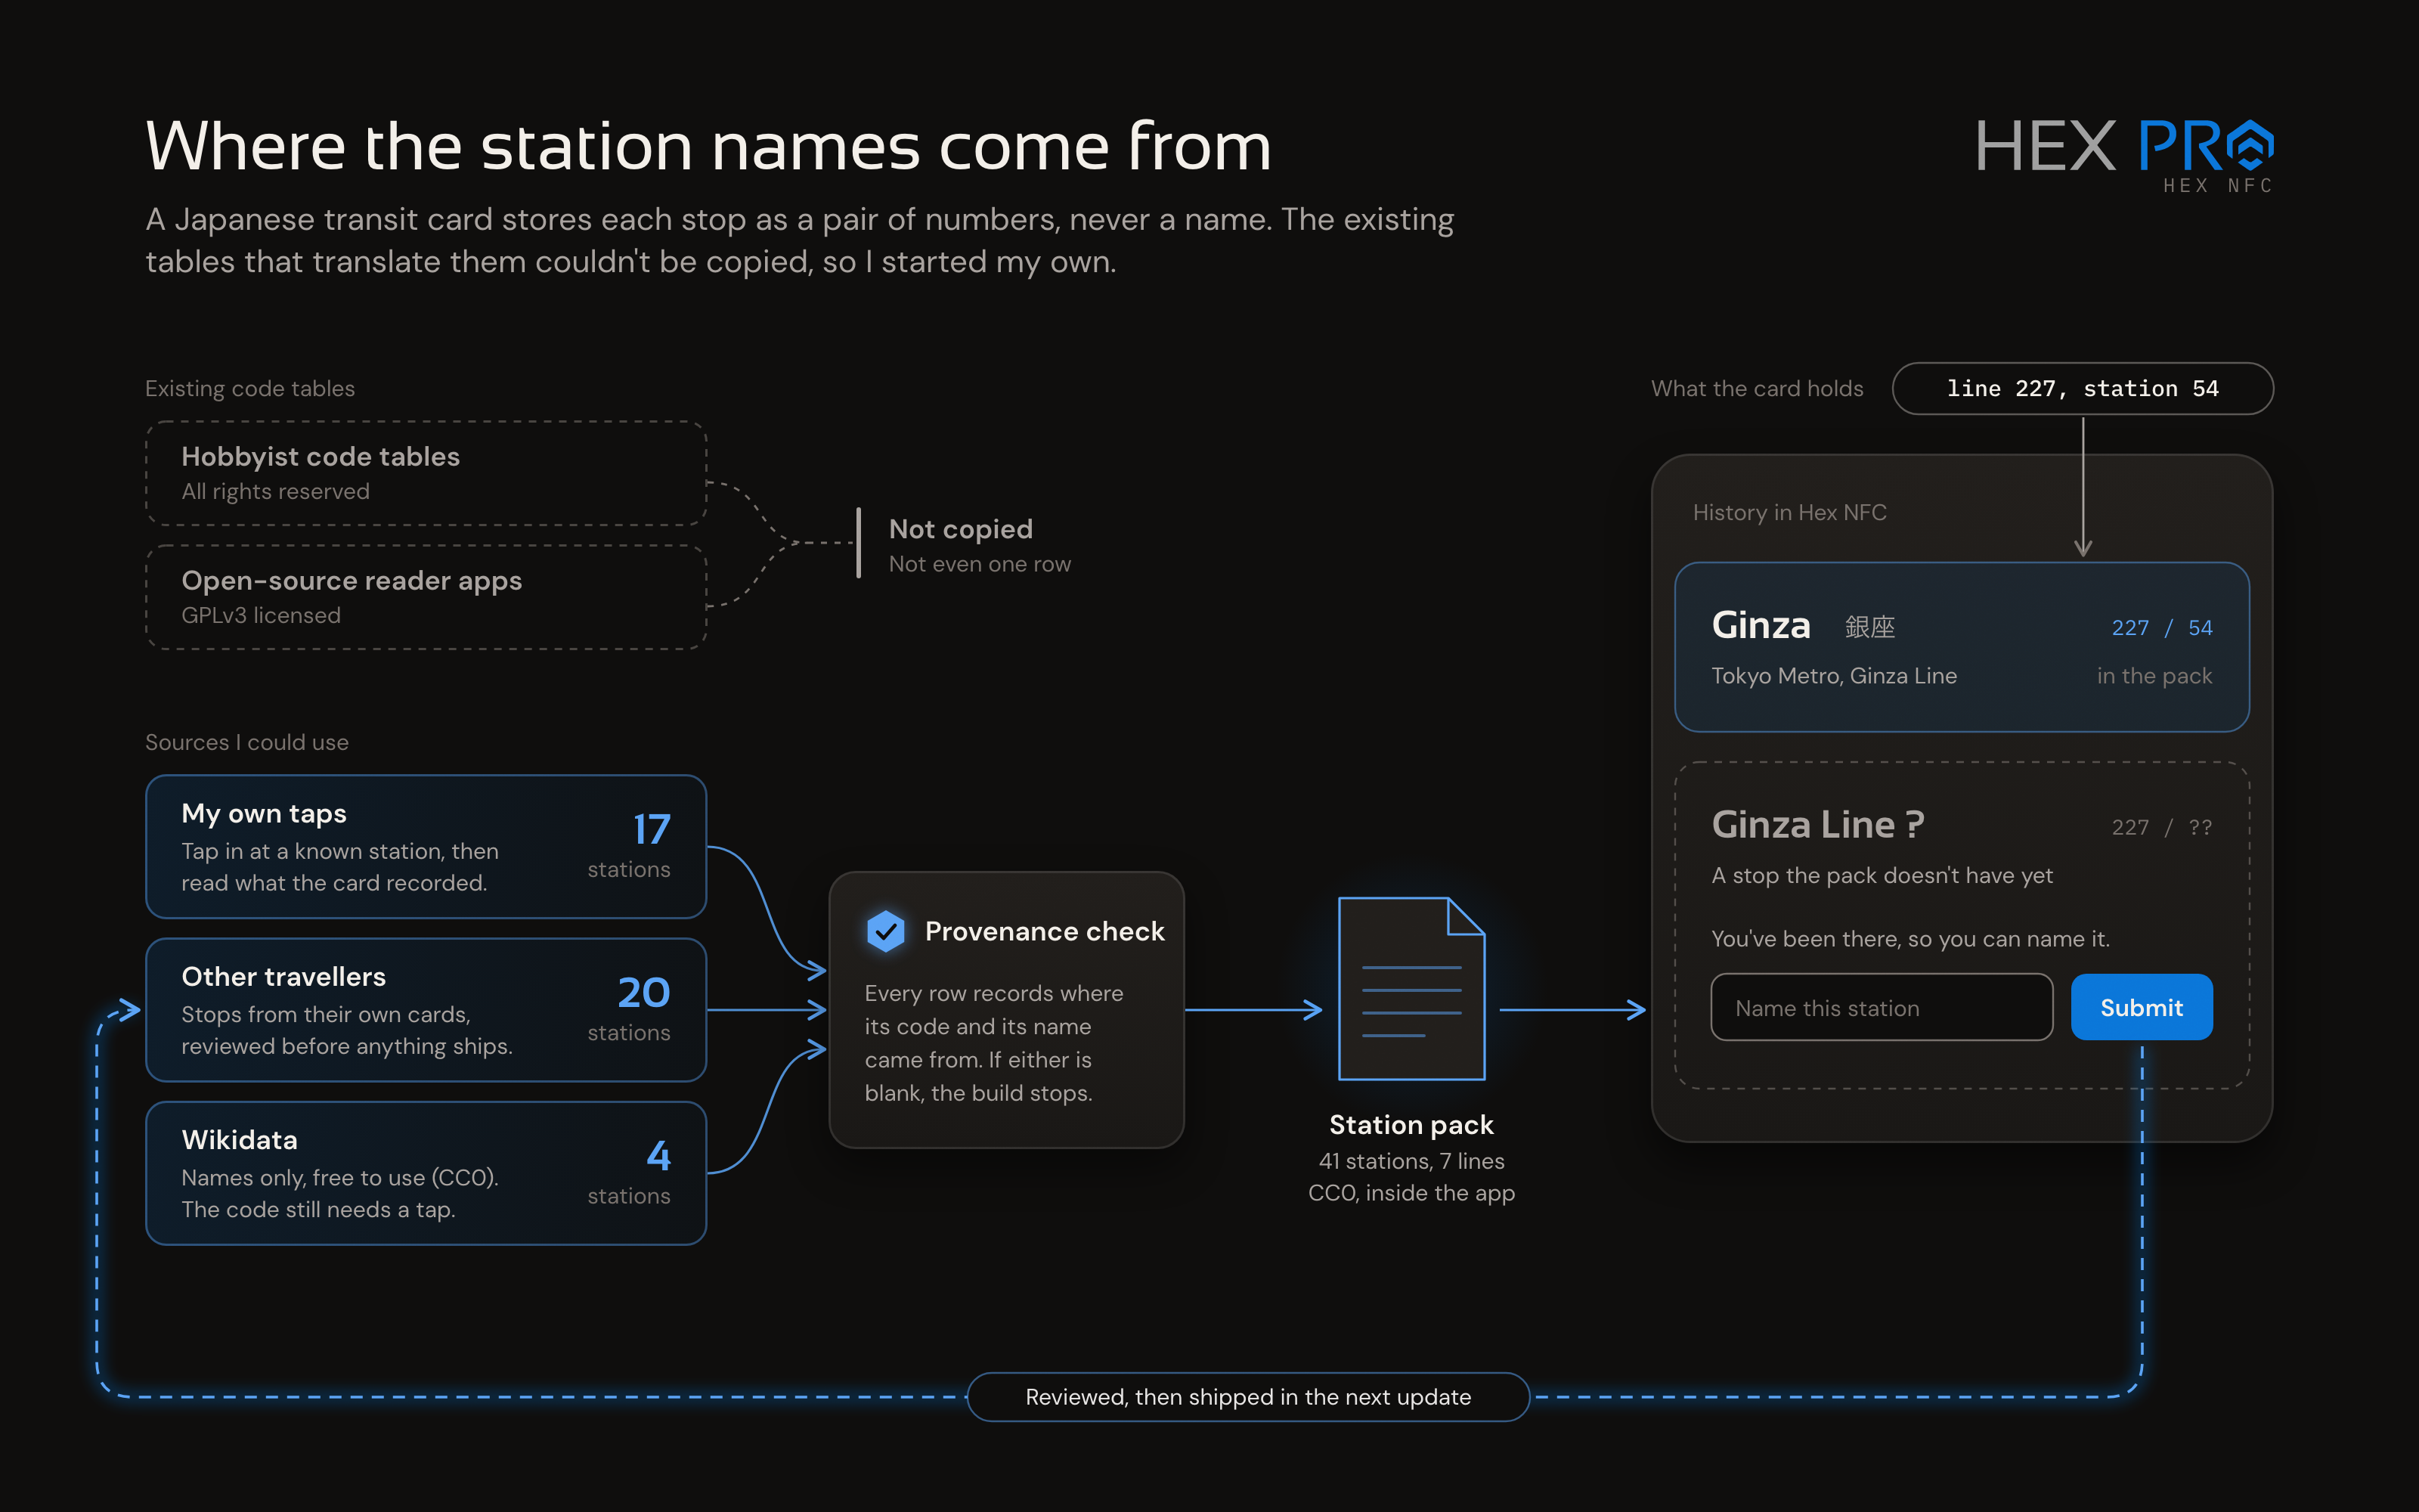Select the Ginza station history card
Viewport: 2419px width, 1512px height.
1961,647
